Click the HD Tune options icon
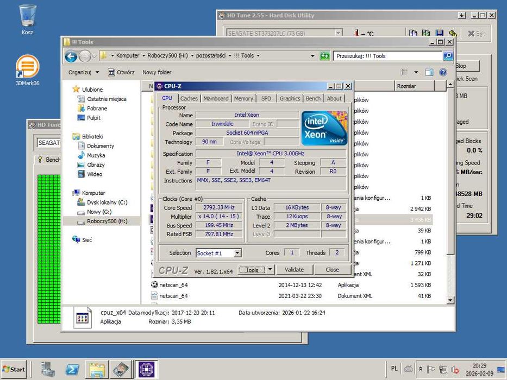Screen dimensions: 507x380 pos(452,33)
